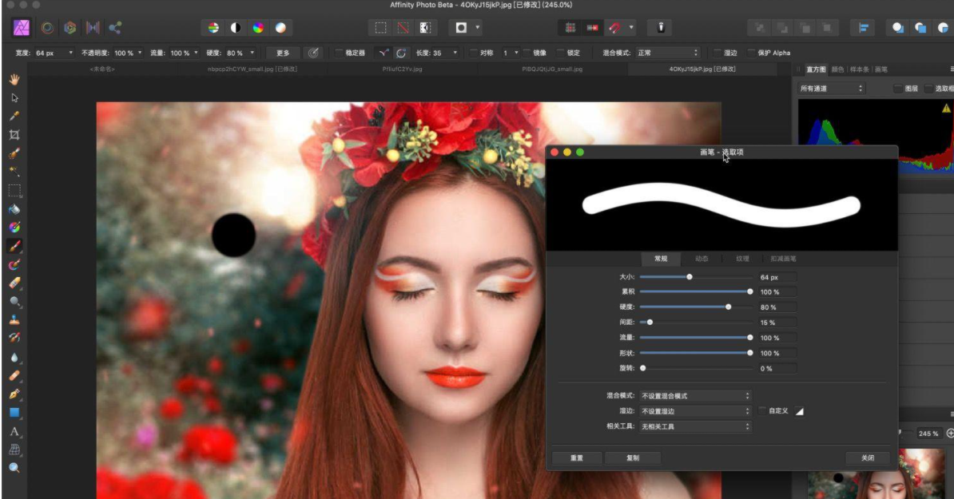Click the Deselect icon in toolbar
The width and height of the screenshot is (954, 499).
click(x=403, y=27)
